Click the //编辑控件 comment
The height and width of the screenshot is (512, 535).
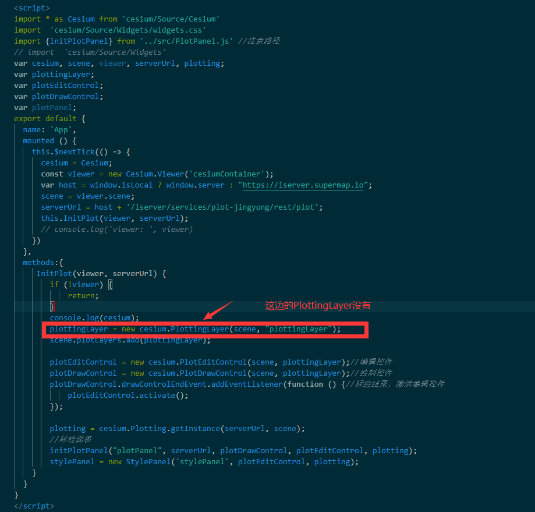(371, 362)
